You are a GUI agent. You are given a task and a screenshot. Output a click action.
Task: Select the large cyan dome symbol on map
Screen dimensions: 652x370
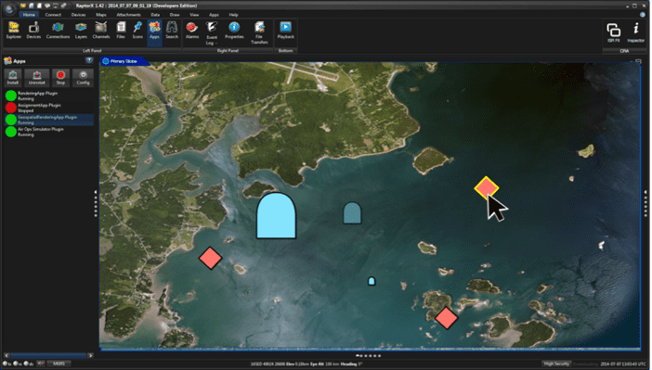(x=276, y=215)
